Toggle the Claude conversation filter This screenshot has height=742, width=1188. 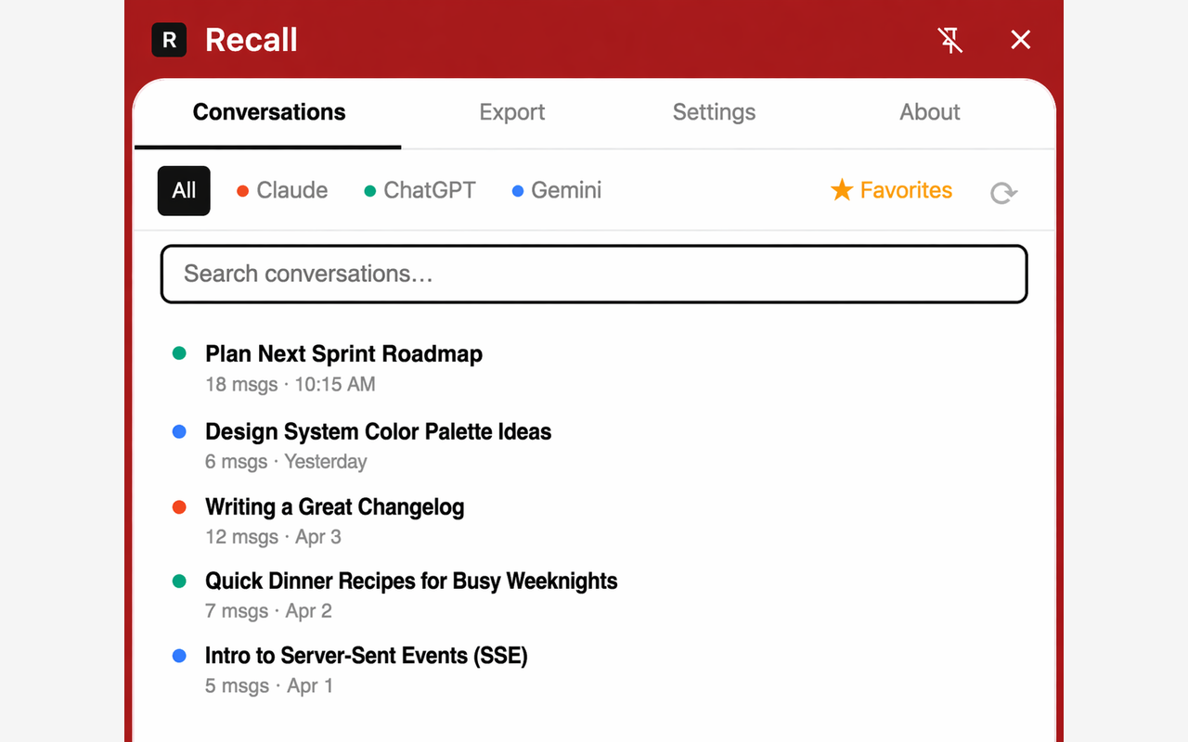(281, 190)
